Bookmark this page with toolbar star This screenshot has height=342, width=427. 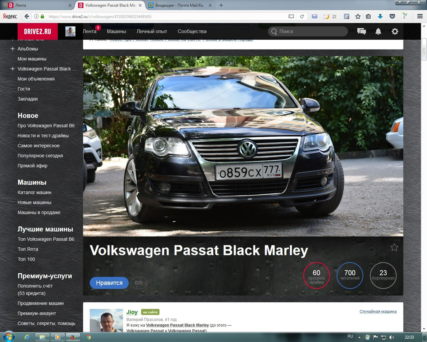point(358,16)
